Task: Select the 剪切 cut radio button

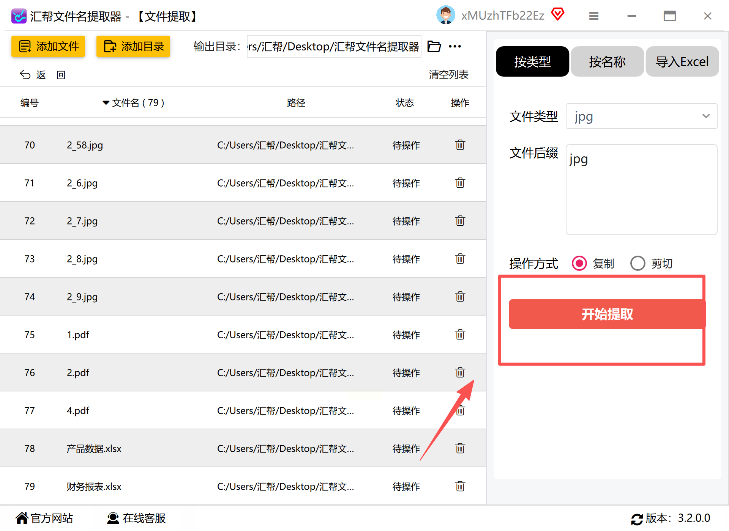Action: coord(637,263)
